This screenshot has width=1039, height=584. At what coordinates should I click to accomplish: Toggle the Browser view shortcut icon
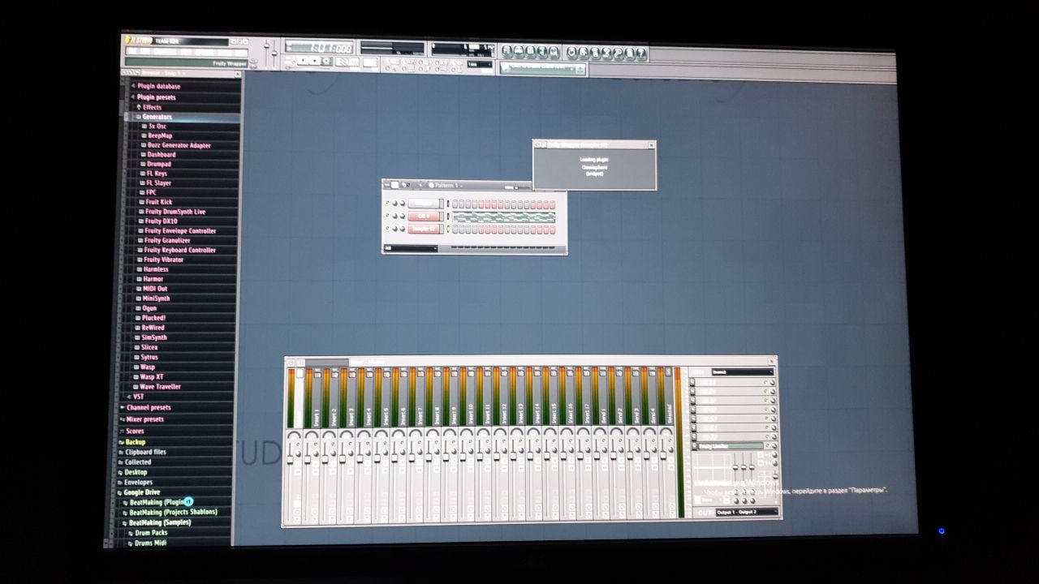point(542,52)
